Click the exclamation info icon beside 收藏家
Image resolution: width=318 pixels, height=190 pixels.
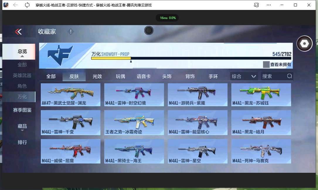click(x=71, y=32)
